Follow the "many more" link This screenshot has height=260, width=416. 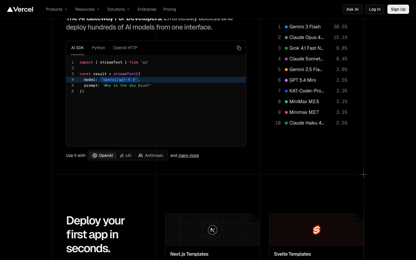[x=189, y=155]
